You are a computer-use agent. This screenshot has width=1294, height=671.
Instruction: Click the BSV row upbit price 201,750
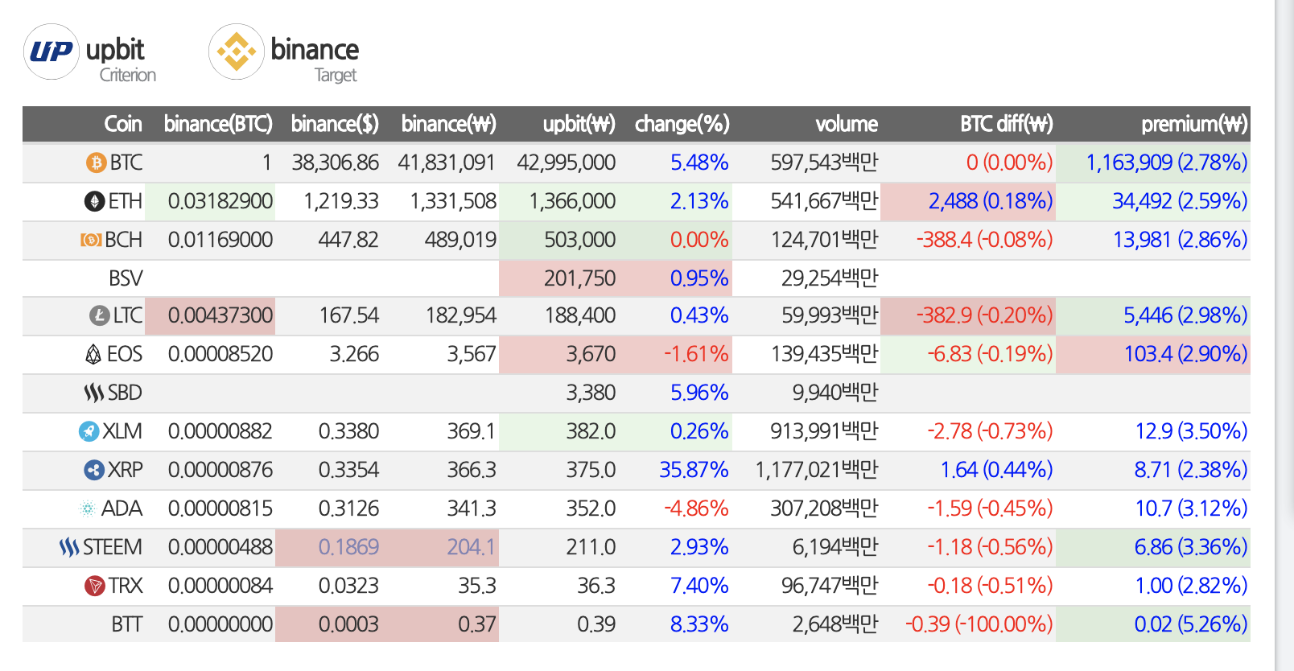tap(579, 278)
